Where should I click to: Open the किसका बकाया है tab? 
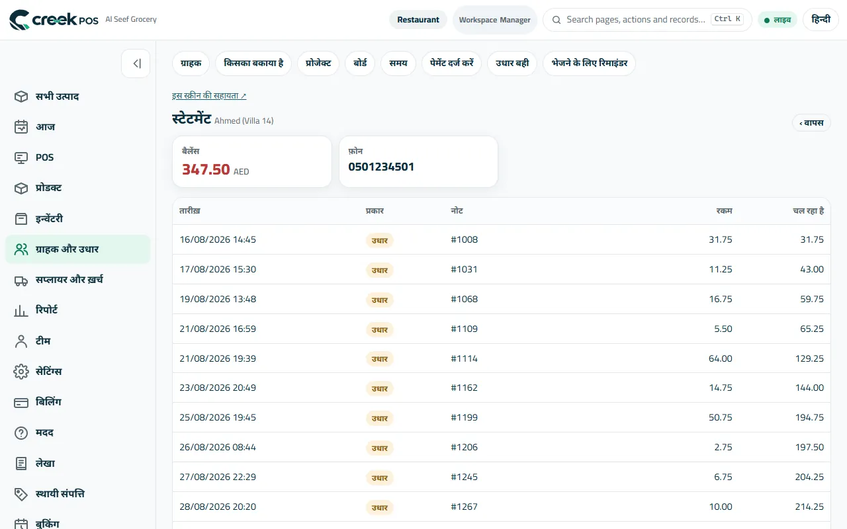coord(253,63)
